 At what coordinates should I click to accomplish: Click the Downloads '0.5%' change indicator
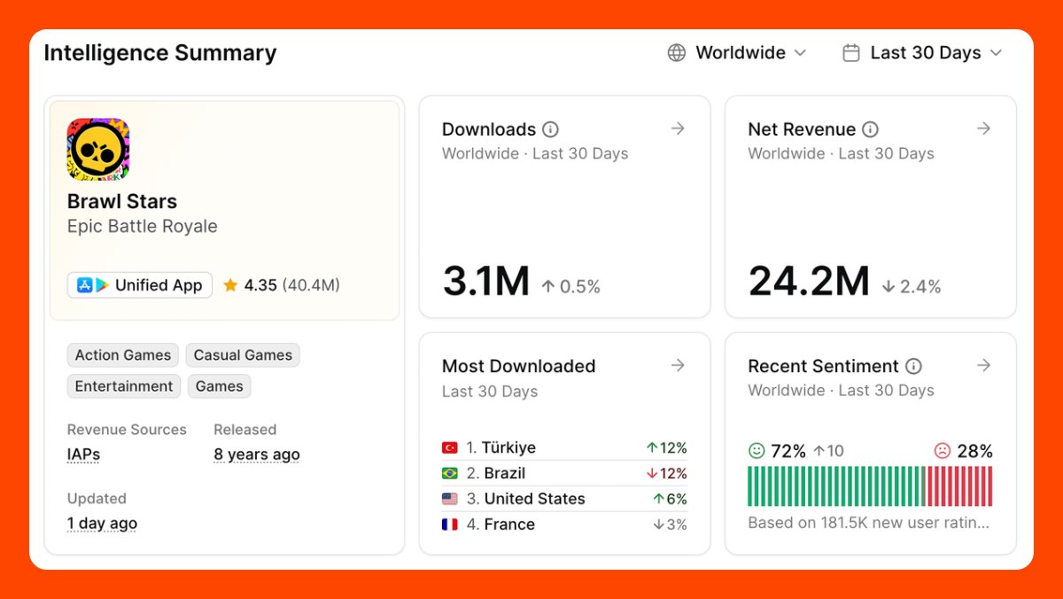point(570,287)
